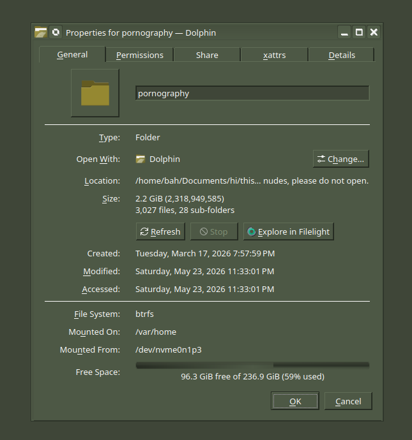Click the Type value Folder

pyautogui.click(x=148, y=138)
